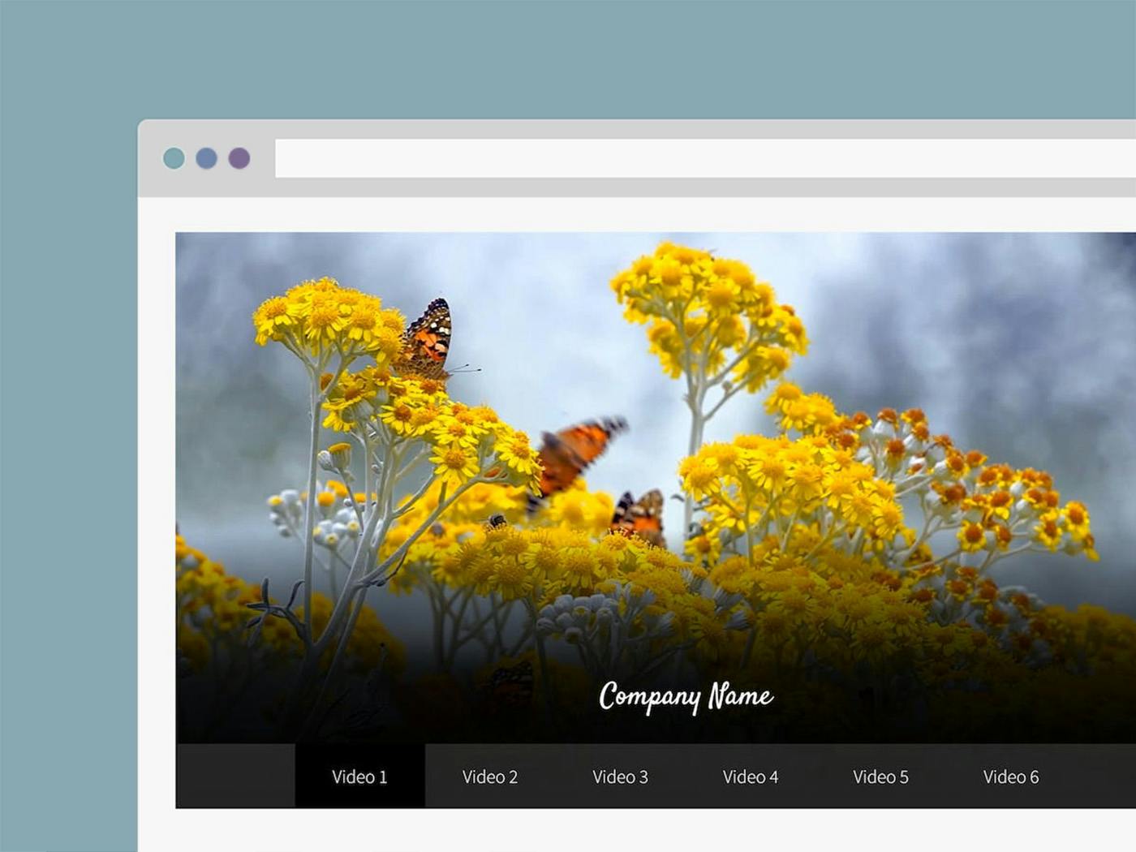This screenshot has height=852, width=1136.
Task: Click the highlighted black Video 1 segment
Action: pyautogui.click(x=359, y=777)
